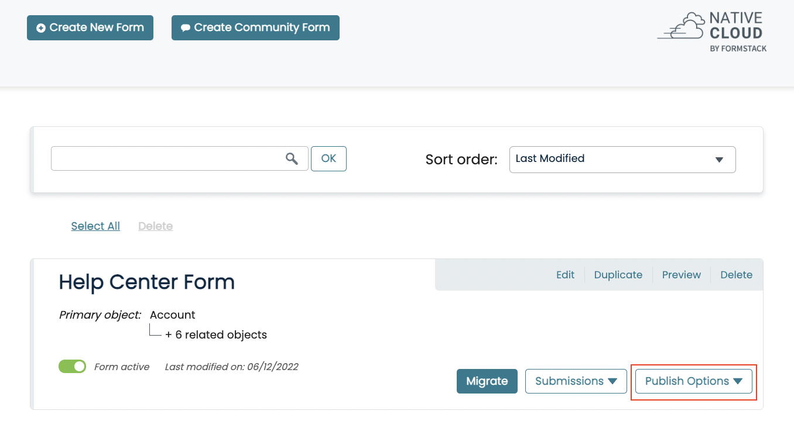
Task: Select All forms in the list
Action: point(95,226)
